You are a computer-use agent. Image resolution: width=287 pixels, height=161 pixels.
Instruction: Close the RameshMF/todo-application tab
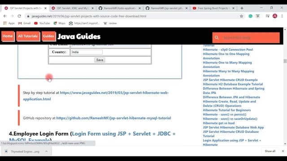point(139,8)
